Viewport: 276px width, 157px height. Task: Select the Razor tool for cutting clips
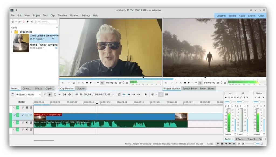click(55, 94)
